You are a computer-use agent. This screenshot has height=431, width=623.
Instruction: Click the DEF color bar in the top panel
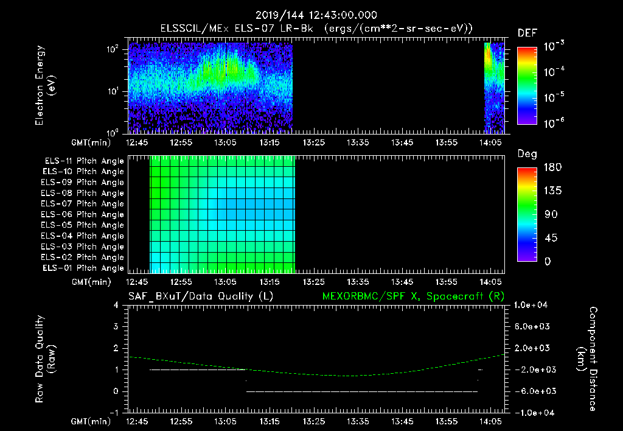[527, 85]
